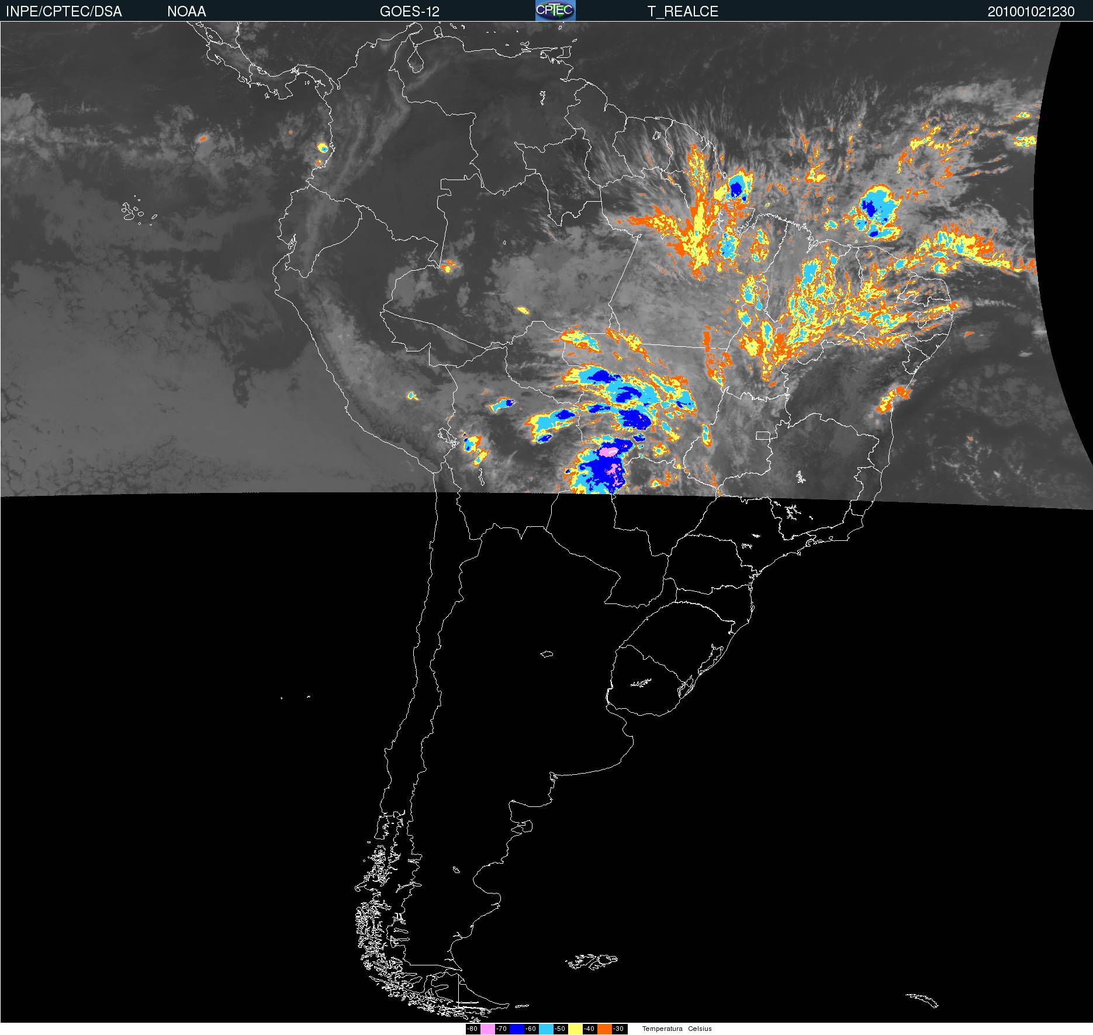Screen dimensions: 1093x1035
Task: Select the -40 legend label
Action: coord(589,1029)
